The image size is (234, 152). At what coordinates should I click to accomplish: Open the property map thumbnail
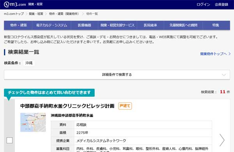click(33, 122)
